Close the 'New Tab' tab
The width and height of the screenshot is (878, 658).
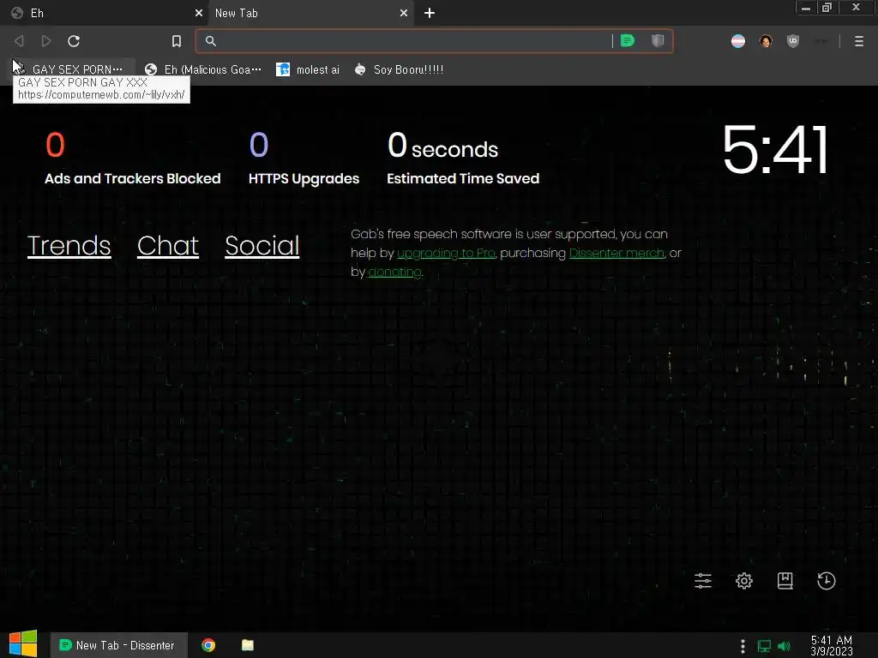(404, 13)
